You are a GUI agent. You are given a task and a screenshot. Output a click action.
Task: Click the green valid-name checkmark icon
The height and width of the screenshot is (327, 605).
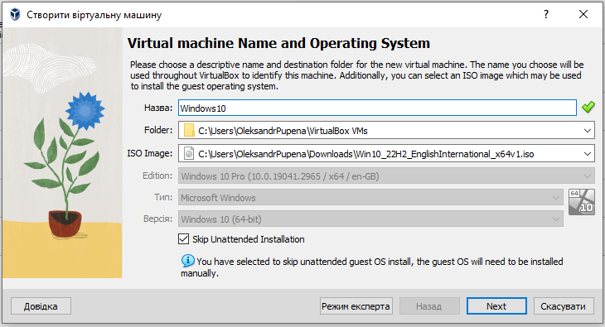pos(588,107)
